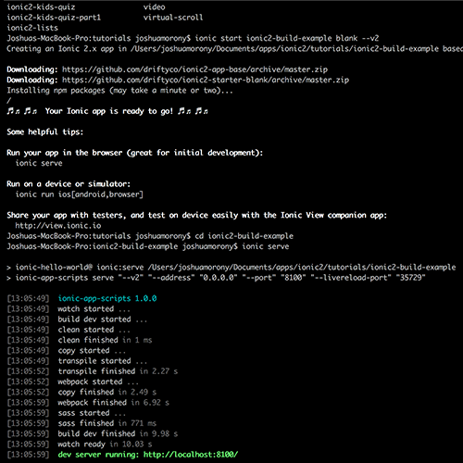Open the http://localhost:8100/ dev server URL
This screenshot has height=463, width=463.
click(x=191, y=455)
